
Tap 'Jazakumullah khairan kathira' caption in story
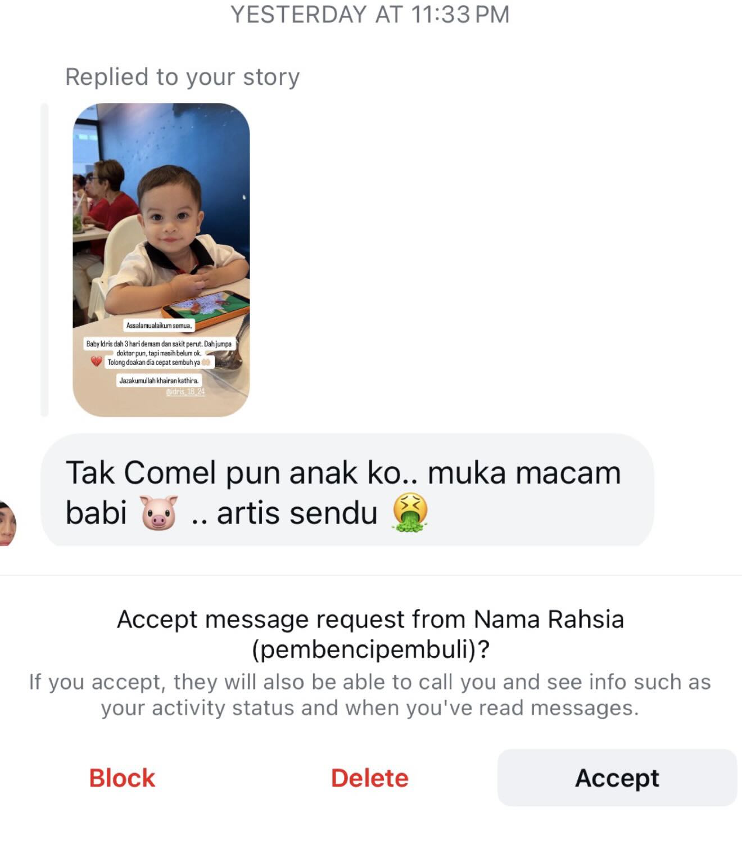click(159, 381)
